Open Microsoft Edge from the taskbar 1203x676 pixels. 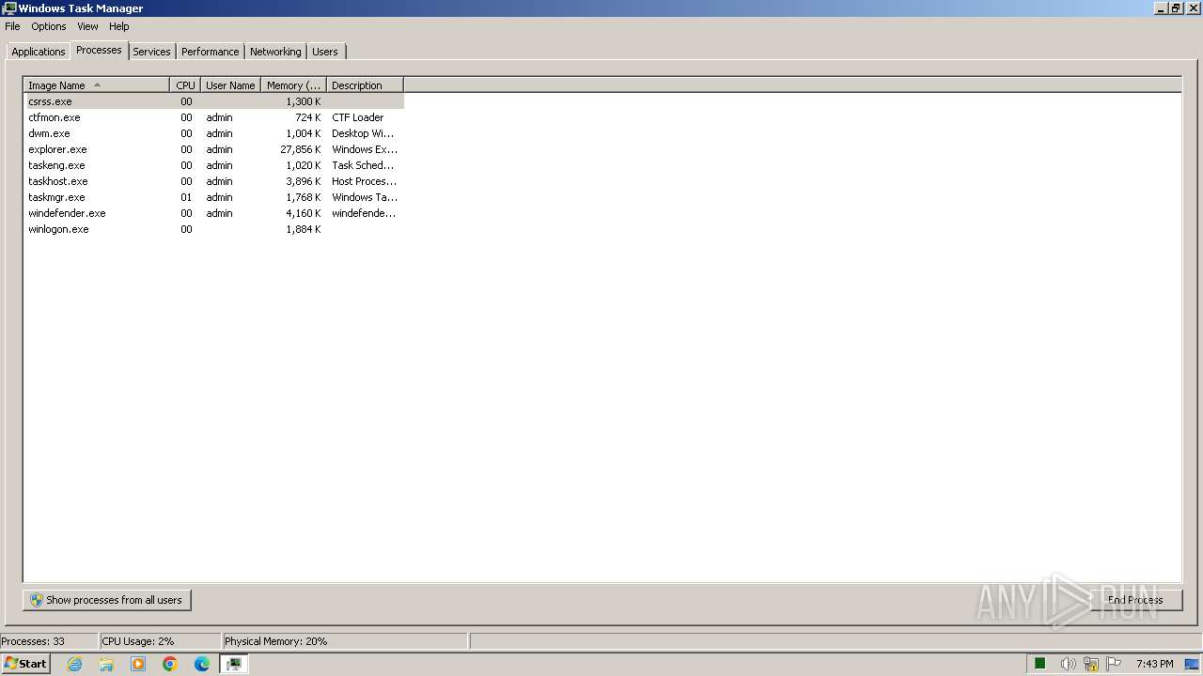coord(202,664)
